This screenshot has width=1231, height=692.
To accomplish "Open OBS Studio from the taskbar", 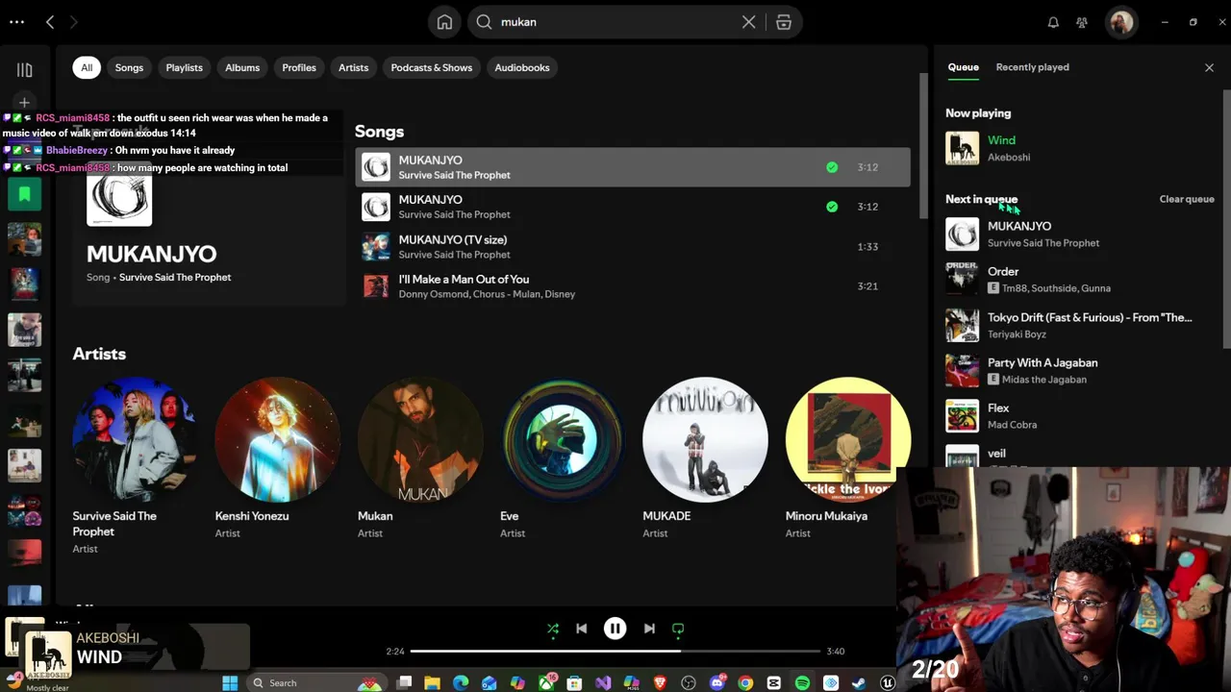I will tap(689, 683).
